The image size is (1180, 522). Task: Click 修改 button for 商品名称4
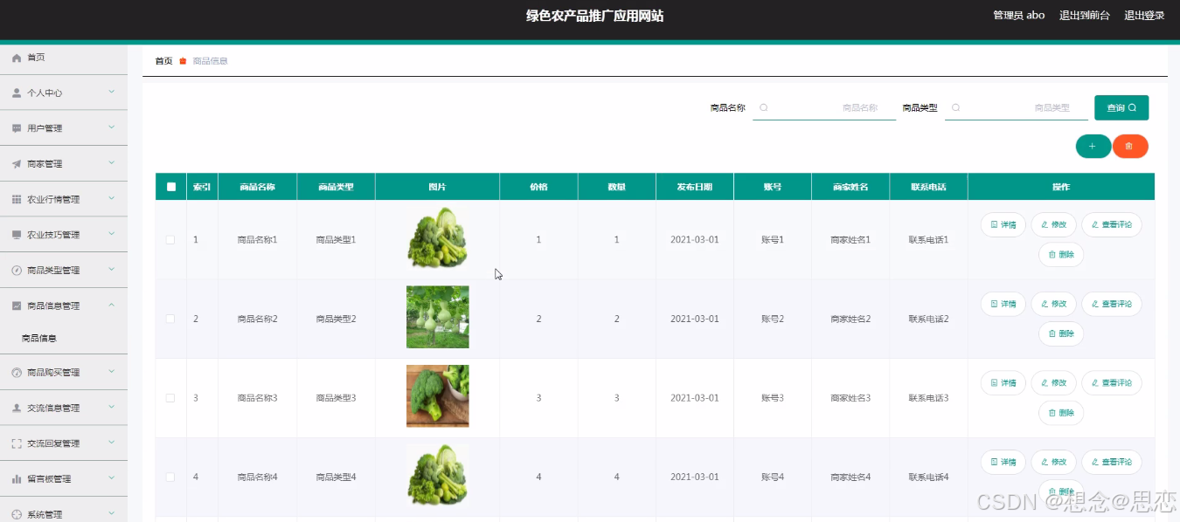[x=1054, y=462]
